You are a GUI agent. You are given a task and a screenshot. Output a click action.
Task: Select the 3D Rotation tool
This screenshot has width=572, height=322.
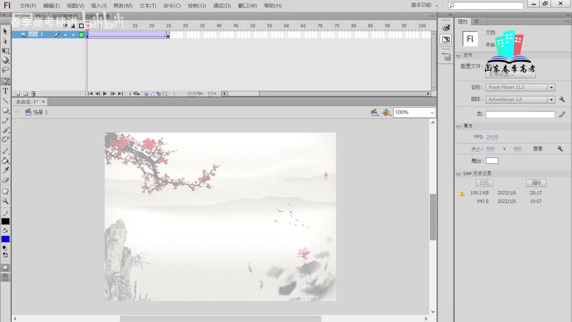pos(5,60)
